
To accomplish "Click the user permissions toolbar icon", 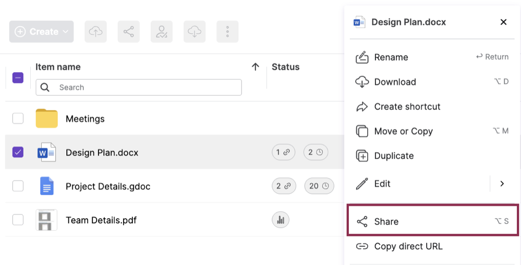I will pos(162,32).
